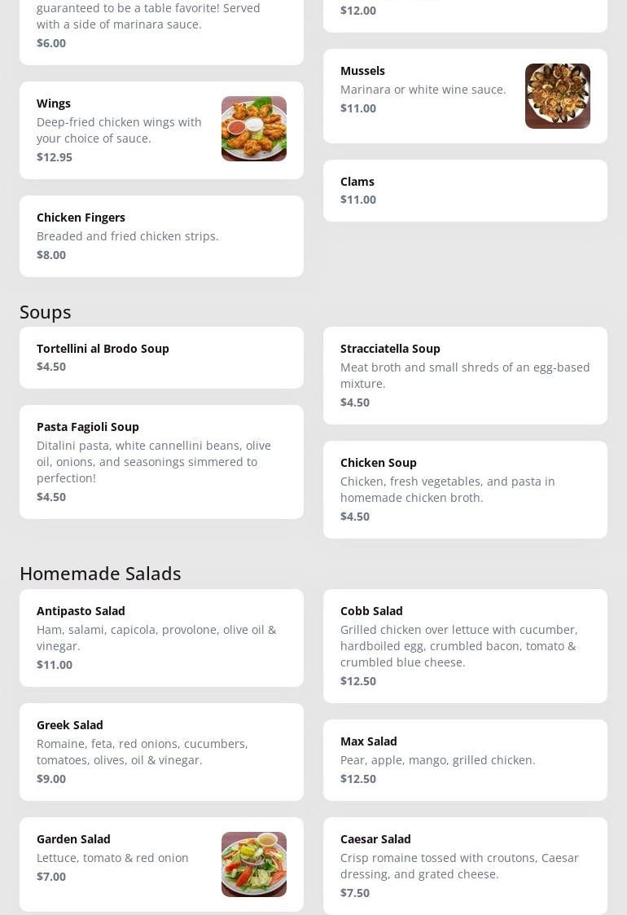Open the Wings food photo
Viewport: 627px width, 915px height.
(x=254, y=129)
